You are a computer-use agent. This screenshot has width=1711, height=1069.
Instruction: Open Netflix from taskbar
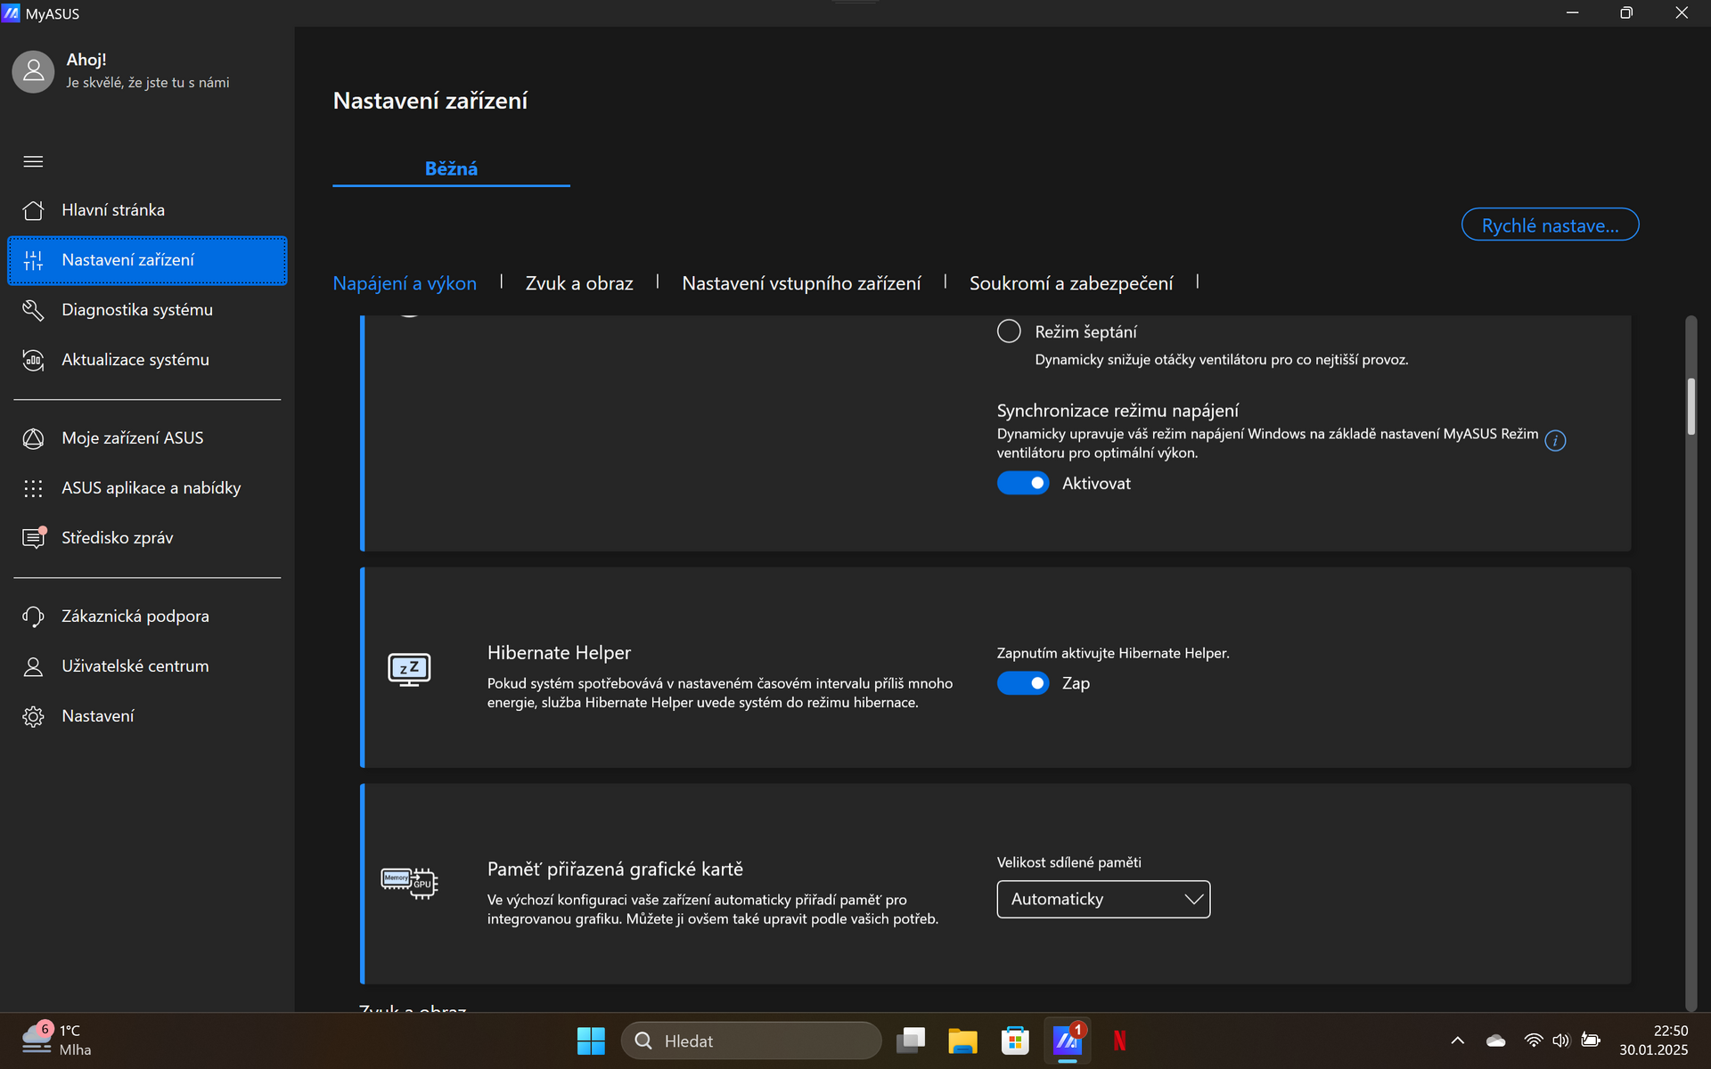click(x=1119, y=1040)
